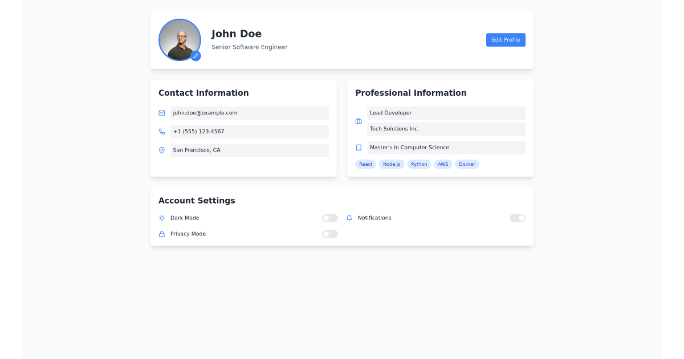This screenshot has height=359, width=684.
Task: Click the briefcase icon in Professional Information
Action: pyautogui.click(x=358, y=121)
